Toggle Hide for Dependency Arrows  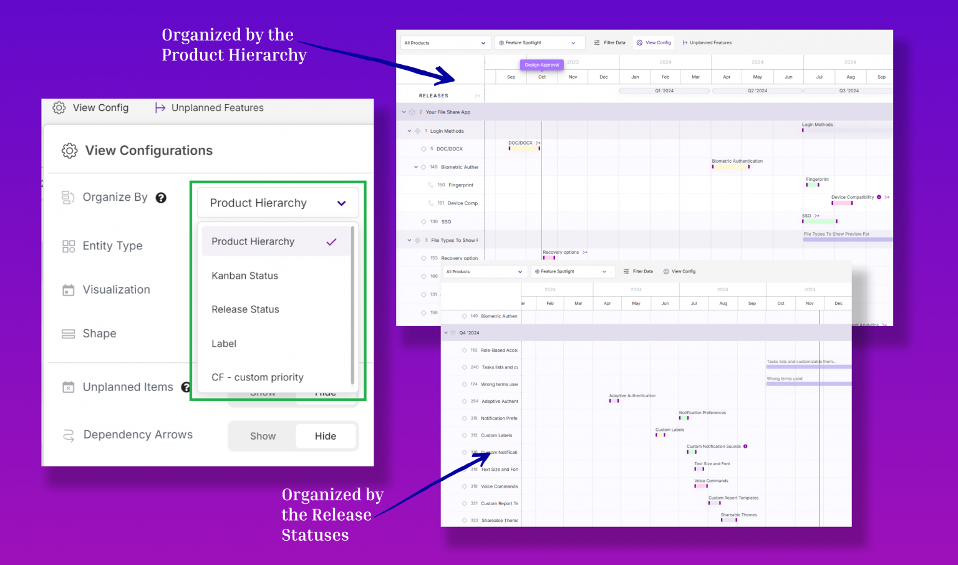(325, 436)
